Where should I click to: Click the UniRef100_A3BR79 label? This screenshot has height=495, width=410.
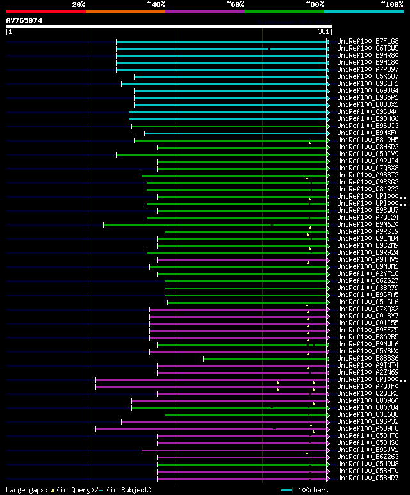[368, 288]
